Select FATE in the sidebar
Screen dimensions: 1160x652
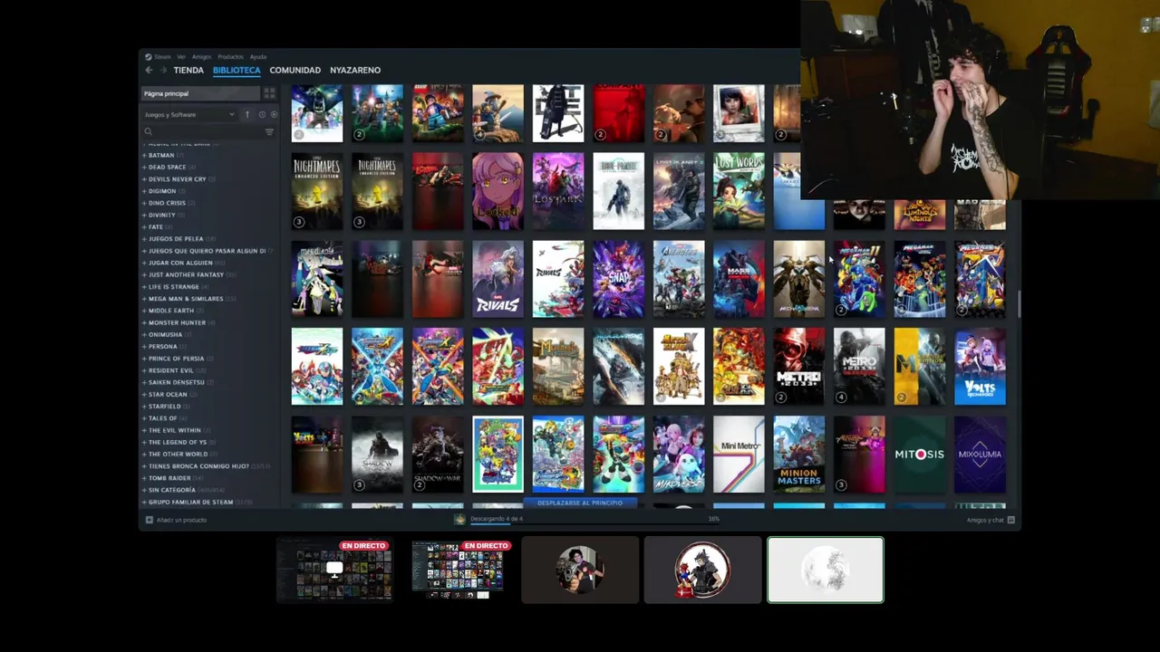click(156, 226)
